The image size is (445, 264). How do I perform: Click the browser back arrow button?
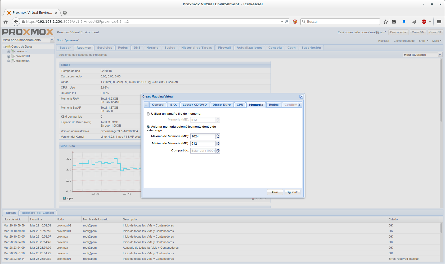tap(16, 22)
